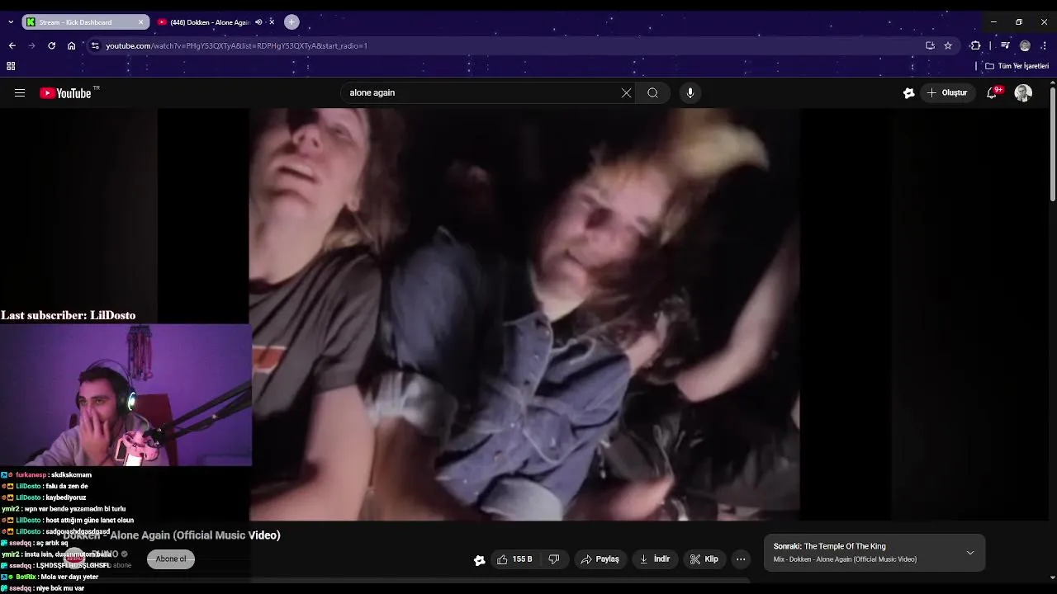Bookmark this page with the star

coord(948,45)
